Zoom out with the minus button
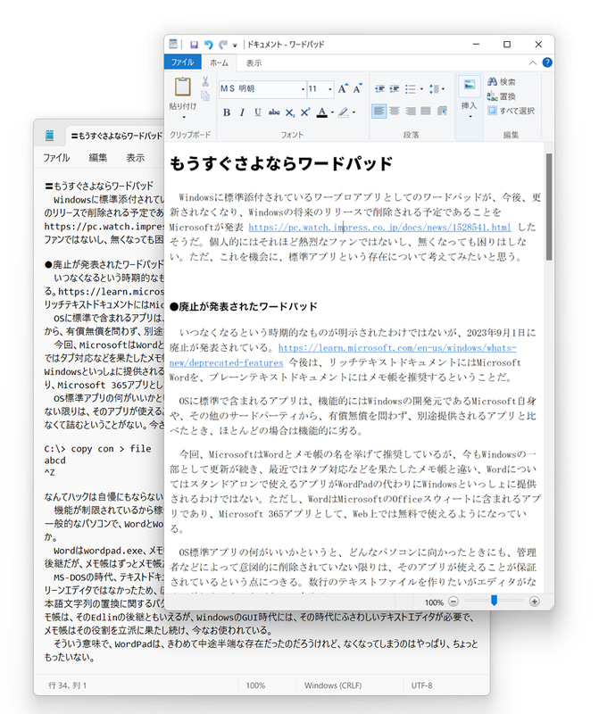599x714 pixels. [453, 602]
